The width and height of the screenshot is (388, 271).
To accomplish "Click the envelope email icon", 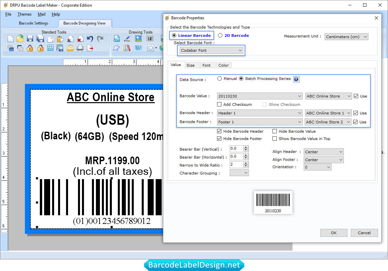I will 70,48.
